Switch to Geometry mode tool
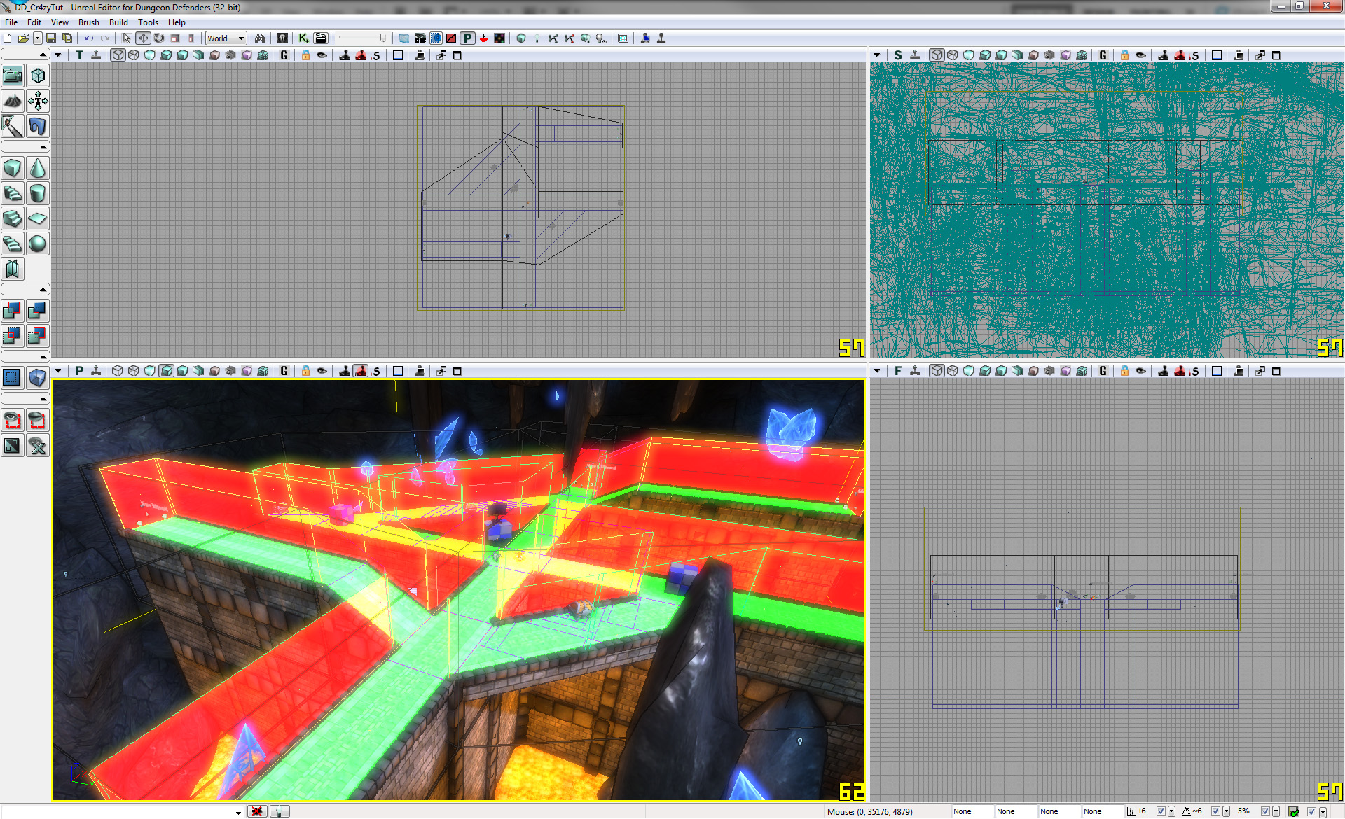The width and height of the screenshot is (1345, 819). (38, 76)
